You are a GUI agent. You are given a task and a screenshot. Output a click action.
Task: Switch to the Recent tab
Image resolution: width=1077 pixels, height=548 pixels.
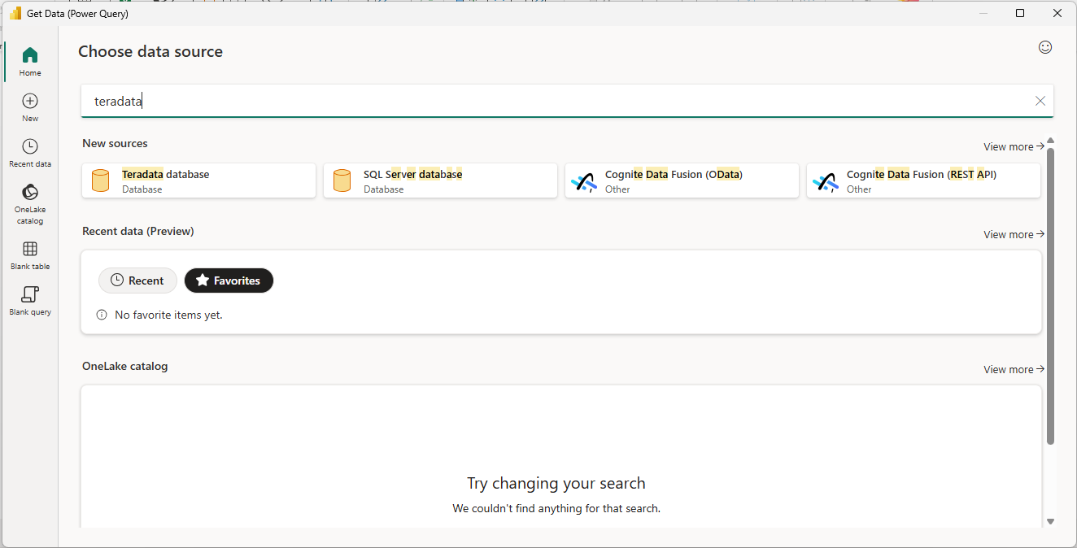(x=137, y=281)
